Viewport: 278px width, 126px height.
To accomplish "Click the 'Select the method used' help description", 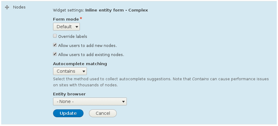I will coord(122,79).
